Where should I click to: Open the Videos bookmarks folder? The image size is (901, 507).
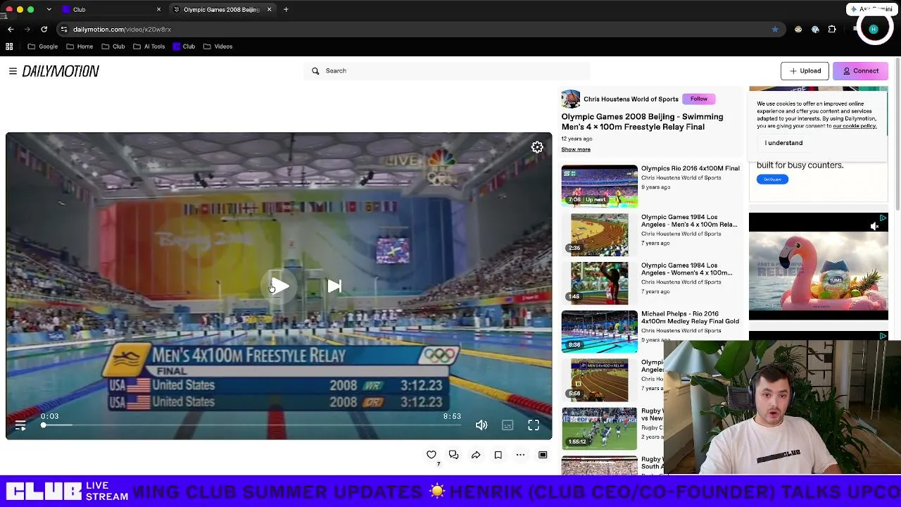coord(218,46)
